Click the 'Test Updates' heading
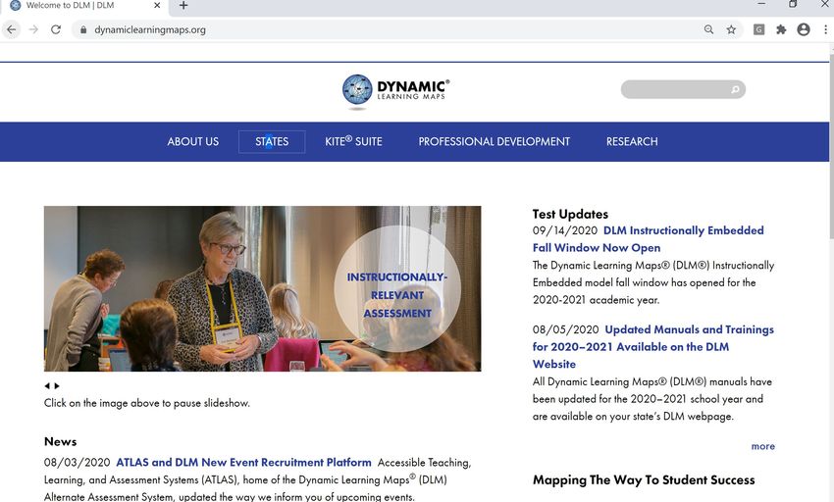 [570, 214]
